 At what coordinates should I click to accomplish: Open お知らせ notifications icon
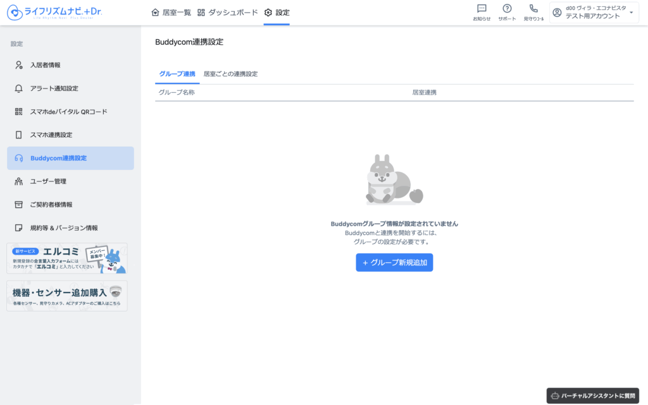(x=482, y=9)
